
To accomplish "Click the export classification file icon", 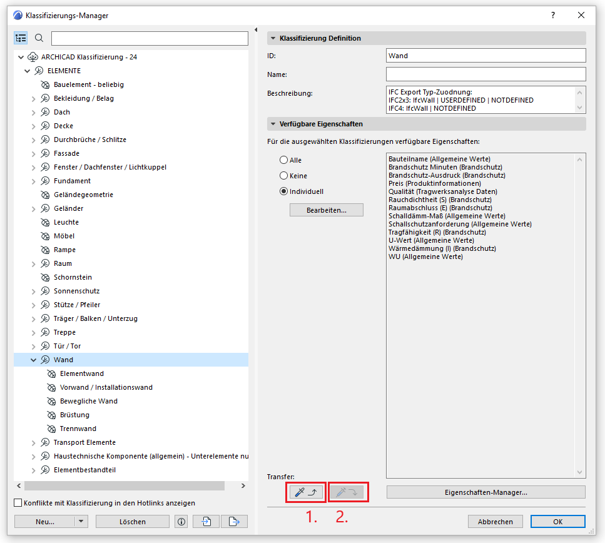I will tap(235, 521).
